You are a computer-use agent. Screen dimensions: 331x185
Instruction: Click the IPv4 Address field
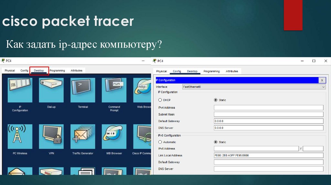pos(269,108)
